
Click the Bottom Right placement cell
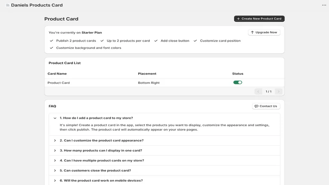click(149, 83)
